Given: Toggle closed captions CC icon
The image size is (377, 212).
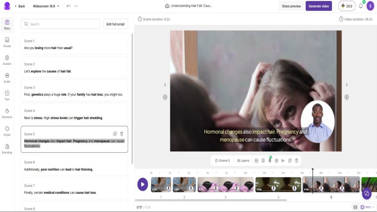Looking at the screenshot, I should click(x=256, y=160).
